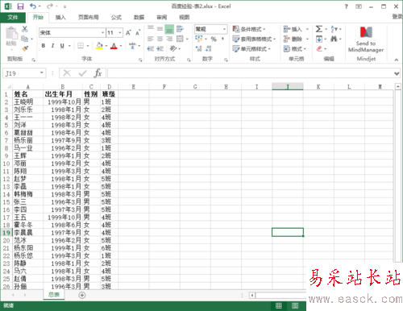403x311 pixels.
Task: Click the Copy icon
Action: pos(24,39)
